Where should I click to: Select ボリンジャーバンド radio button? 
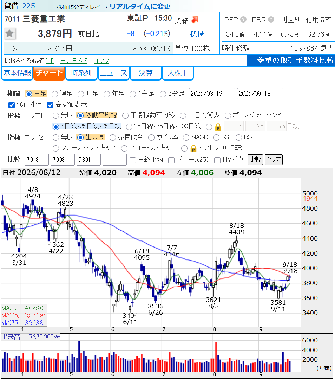pos(228,116)
